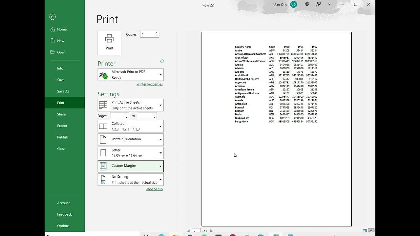
Task: Open Export from the left menu
Action: click(62, 126)
